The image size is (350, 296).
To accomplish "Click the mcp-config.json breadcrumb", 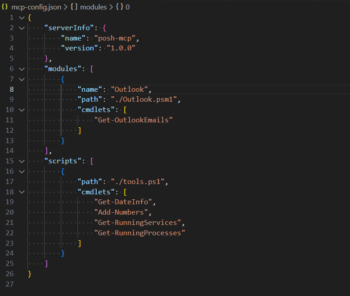I will (x=36, y=7).
